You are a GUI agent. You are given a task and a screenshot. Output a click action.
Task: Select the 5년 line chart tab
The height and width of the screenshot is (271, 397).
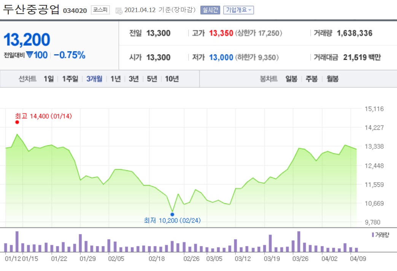pos(152,79)
